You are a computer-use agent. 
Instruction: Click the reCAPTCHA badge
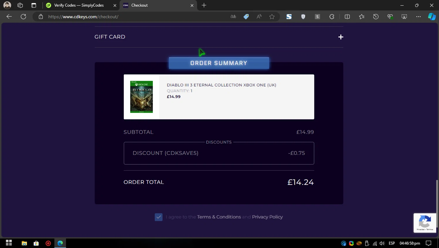click(425, 223)
